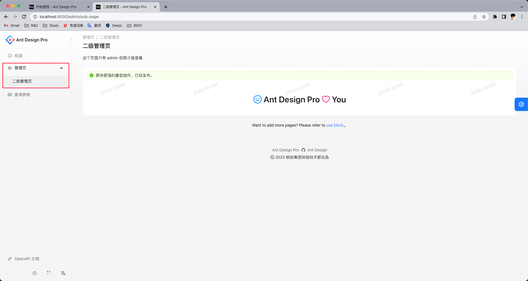Viewport: 528px width, 281px height.
Task: Collapse the sidebar with the arrow button
Action: (71, 39)
